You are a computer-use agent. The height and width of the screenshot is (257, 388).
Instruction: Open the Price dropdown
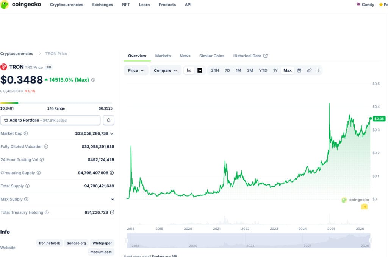136,70
